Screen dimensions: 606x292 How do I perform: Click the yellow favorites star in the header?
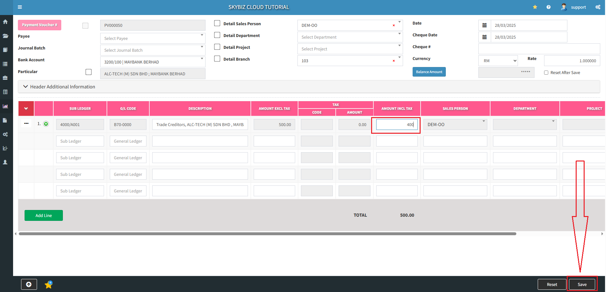(x=535, y=7)
